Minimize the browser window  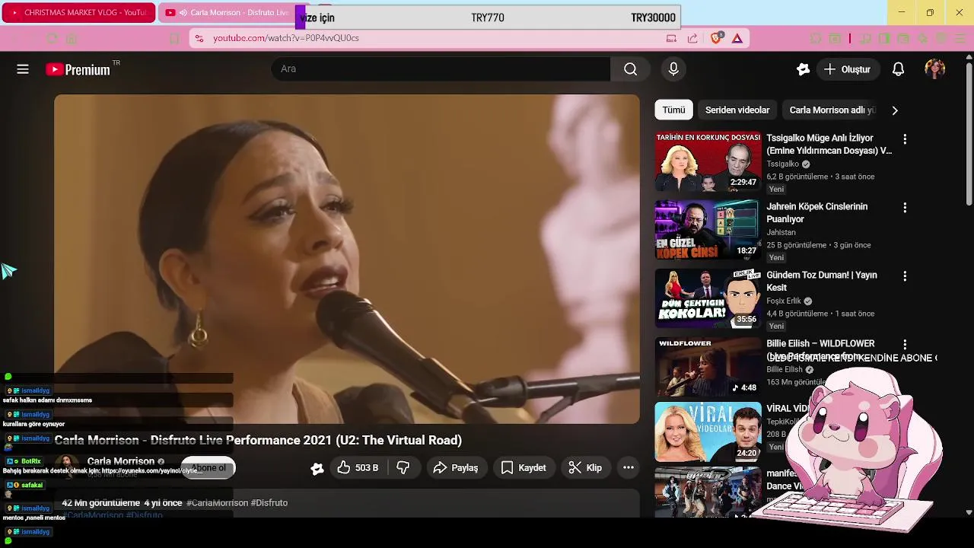click(x=902, y=12)
